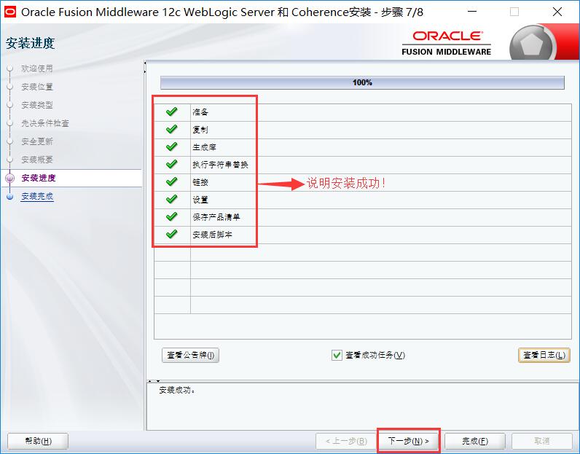This screenshot has height=454, width=580.
Task: Click the 复制 task row text
Action: (x=200, y=130)
